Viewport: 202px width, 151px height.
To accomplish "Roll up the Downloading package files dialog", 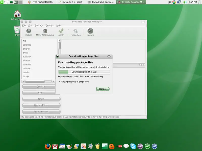I will click(x=109, y=56).
